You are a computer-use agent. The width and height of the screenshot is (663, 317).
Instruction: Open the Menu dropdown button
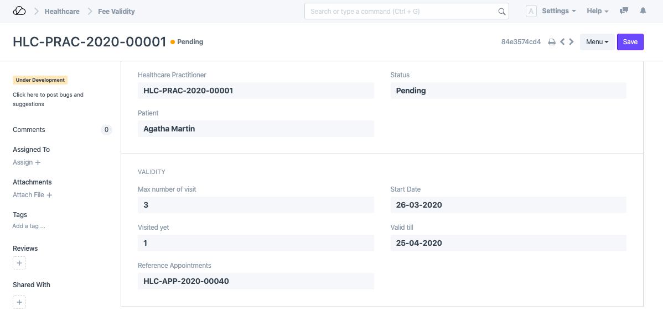pyautogui.click(x=597, y=42)
